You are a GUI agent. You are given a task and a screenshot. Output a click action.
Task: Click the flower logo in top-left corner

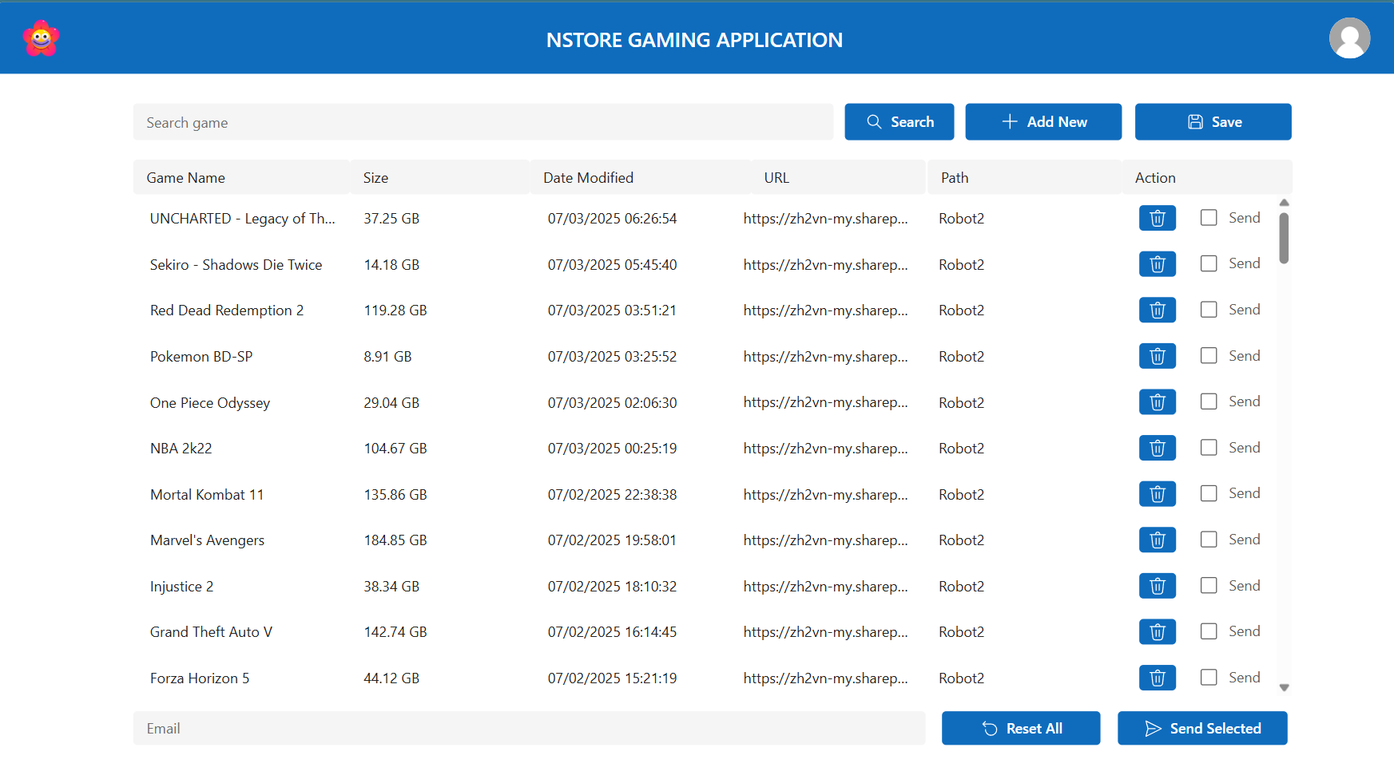pyautogui.click(x=41, y=38)
